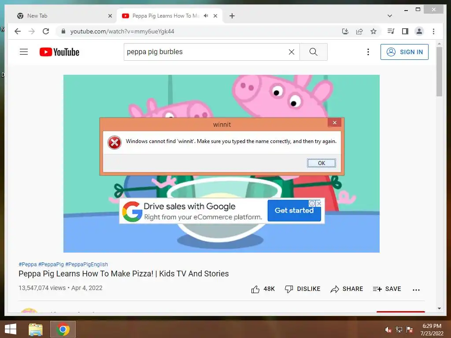Mute tab via speaker icon
Screen dimensions: 451x338
[206, 16]
